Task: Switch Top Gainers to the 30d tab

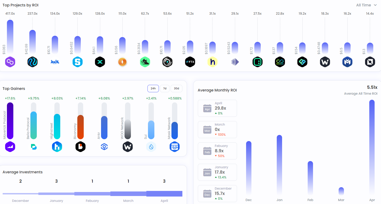Action: 177,89
